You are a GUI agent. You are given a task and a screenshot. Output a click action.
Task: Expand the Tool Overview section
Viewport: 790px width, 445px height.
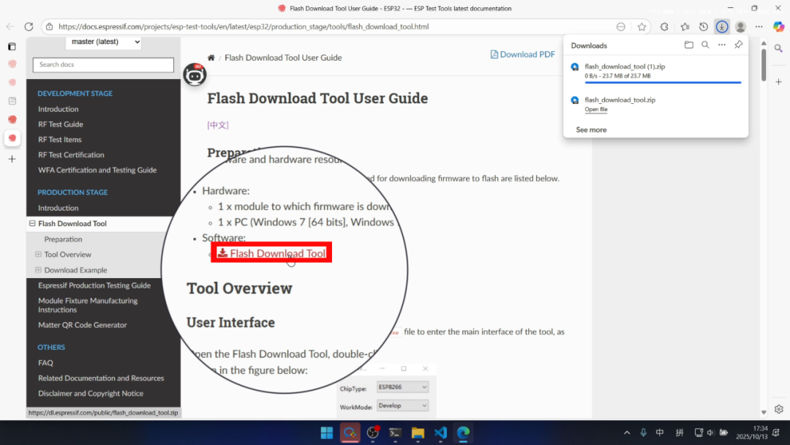pos(38,255)
